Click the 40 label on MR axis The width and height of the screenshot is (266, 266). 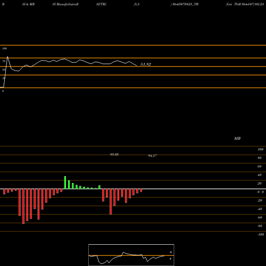tap(260, 175)
